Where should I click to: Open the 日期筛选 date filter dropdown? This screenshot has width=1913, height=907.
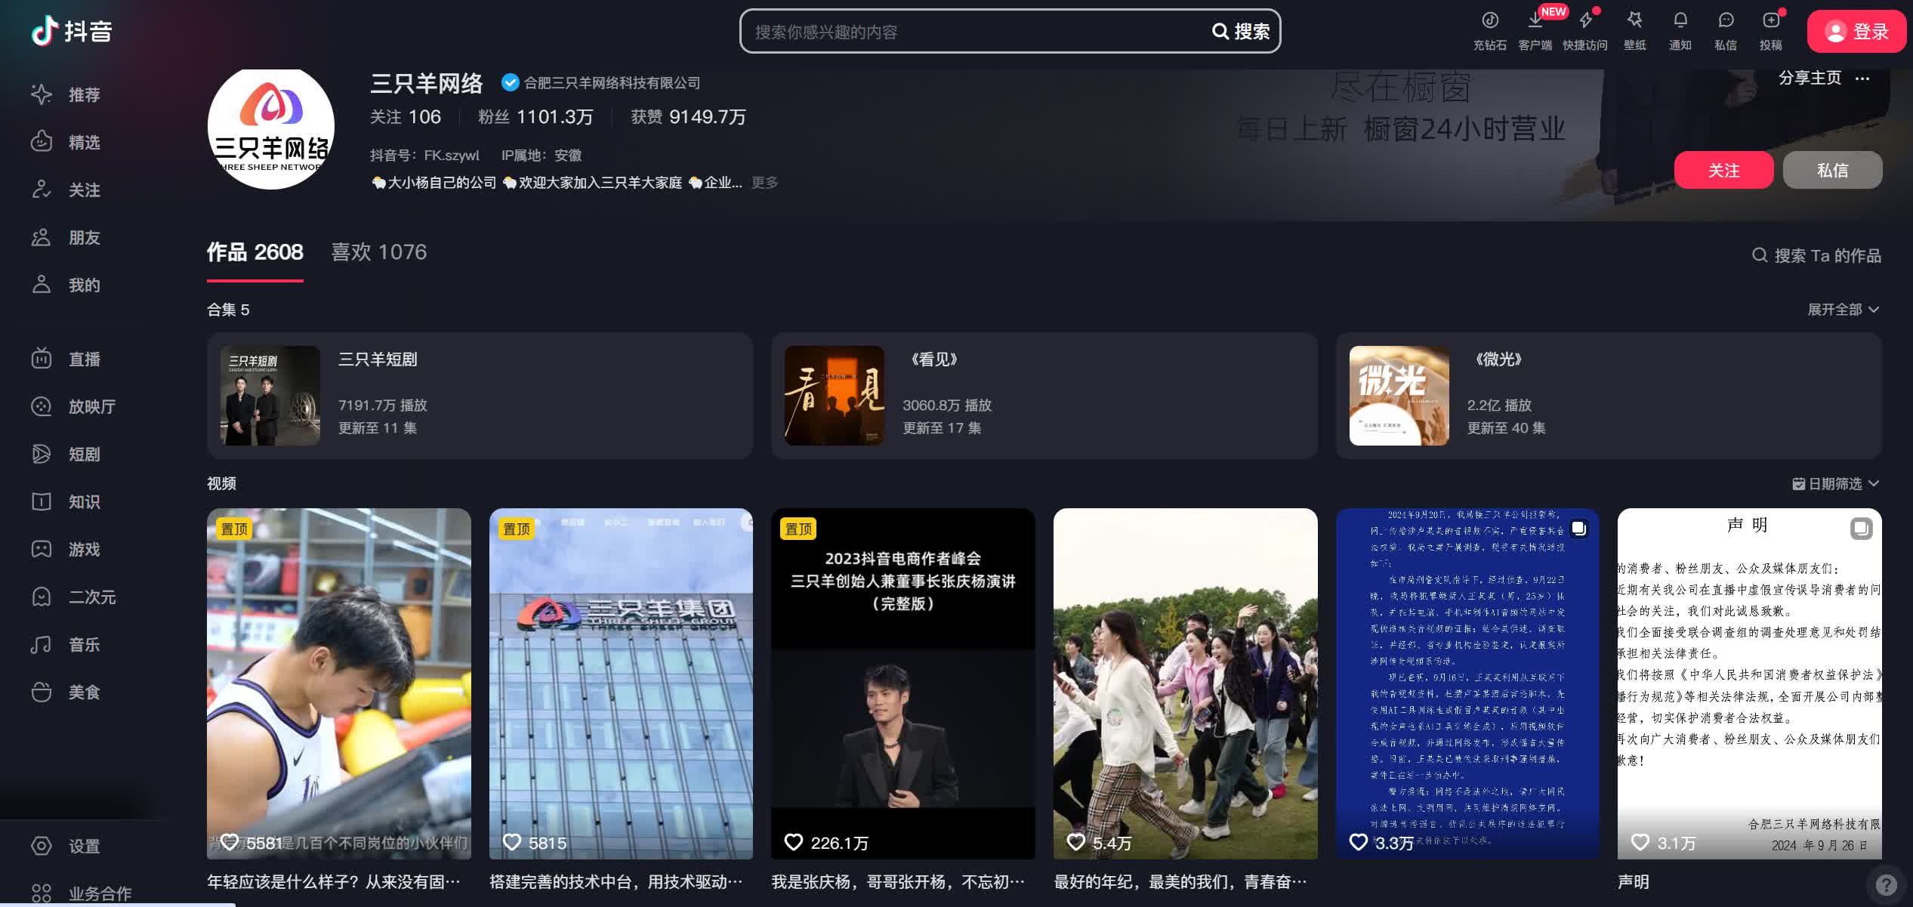point(1836,483)
